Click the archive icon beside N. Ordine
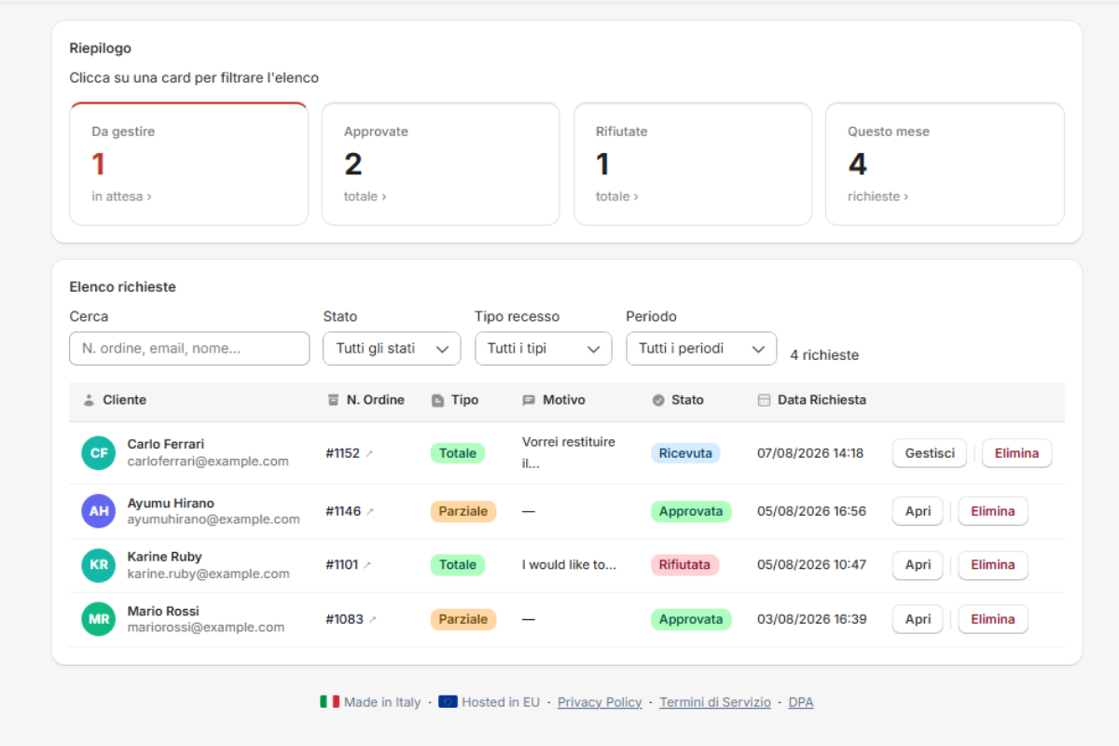Screen dimensions: 1119x746 (333, 400)
